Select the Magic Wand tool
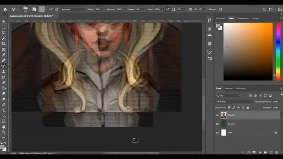The image size is (283, 159). pyautogui.click(x=4, y=38)
